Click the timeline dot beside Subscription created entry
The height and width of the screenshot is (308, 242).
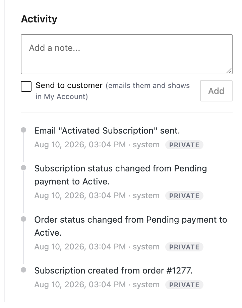(23, 270)
